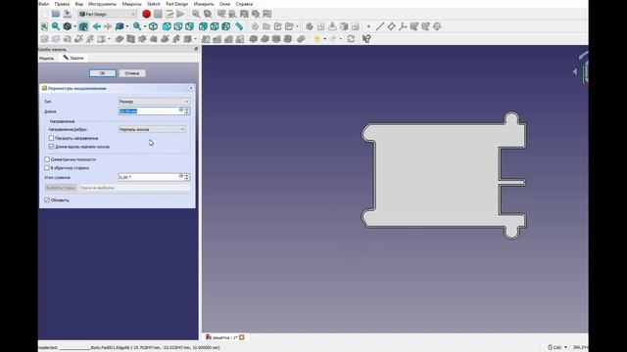
Task: Open the draw style dropdown arrow
Action: tap(74, 26)
